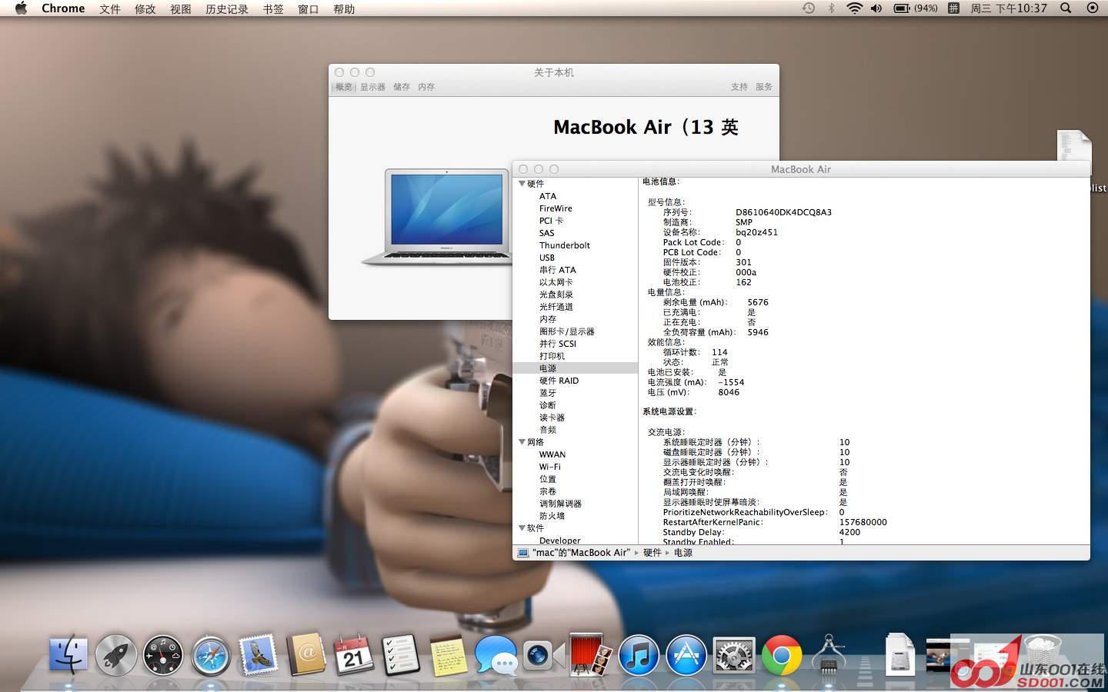Click 电源 in the bottom path bar
Viewport: 1108px width, 692px height.
(x=683, y=553)
